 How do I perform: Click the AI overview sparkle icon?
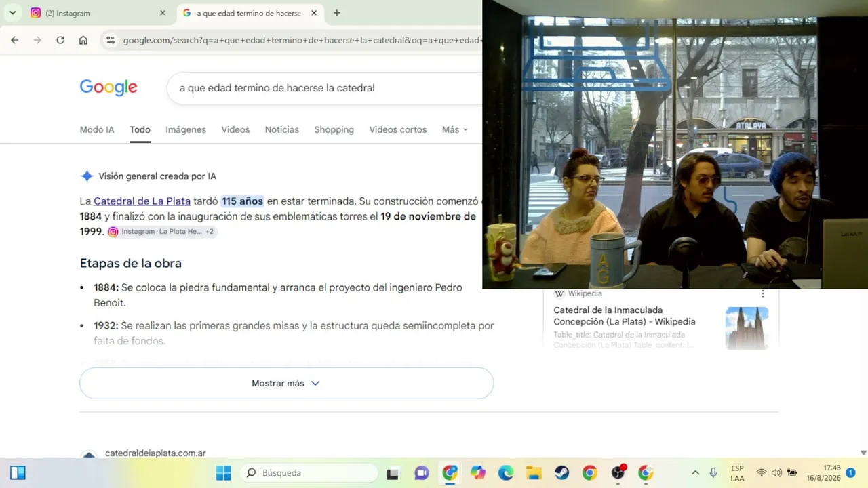(x=87, y=176)
